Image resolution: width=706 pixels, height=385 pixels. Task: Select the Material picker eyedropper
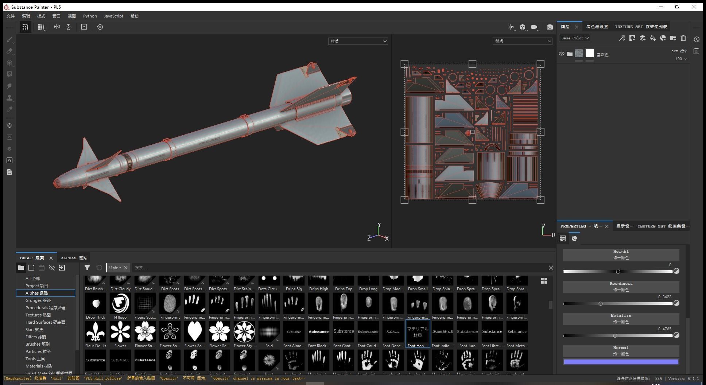(x=9, y=109)
